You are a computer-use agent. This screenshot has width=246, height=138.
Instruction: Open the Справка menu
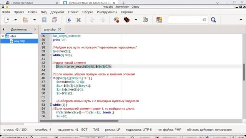pos(127,12)
